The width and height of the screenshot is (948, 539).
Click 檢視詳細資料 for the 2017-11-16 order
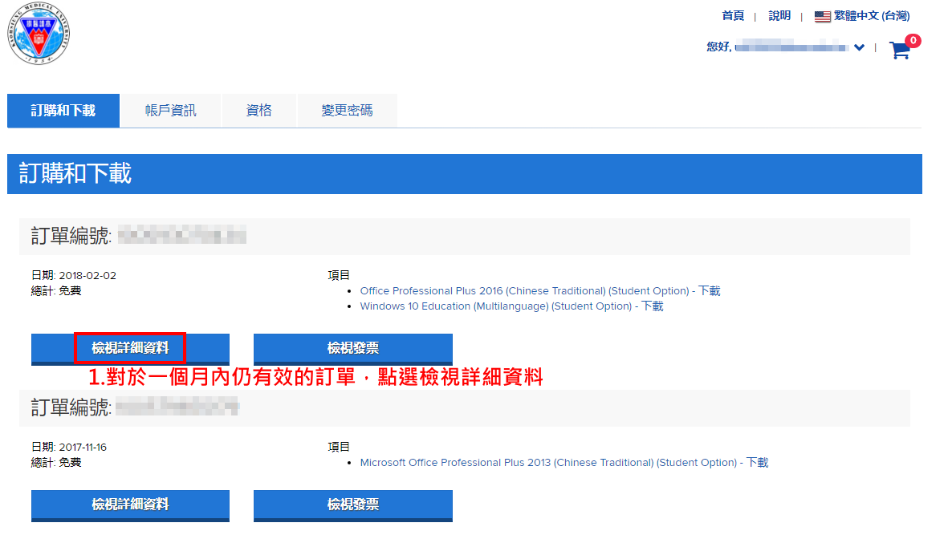130,505
